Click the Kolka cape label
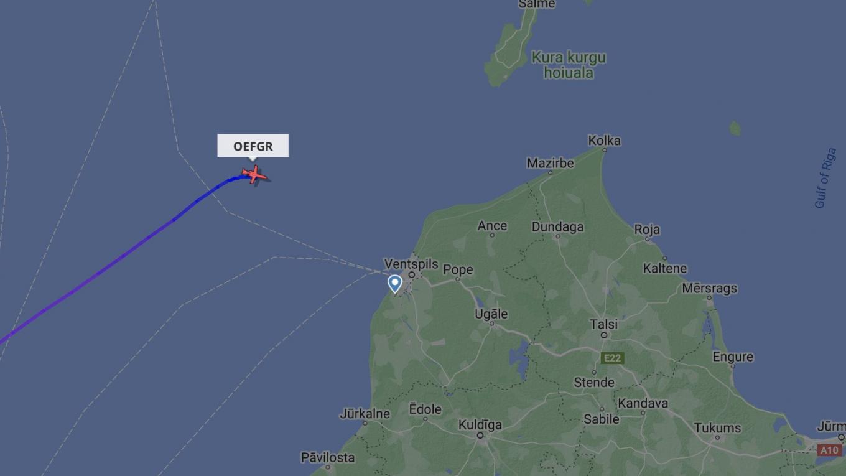 604,141
